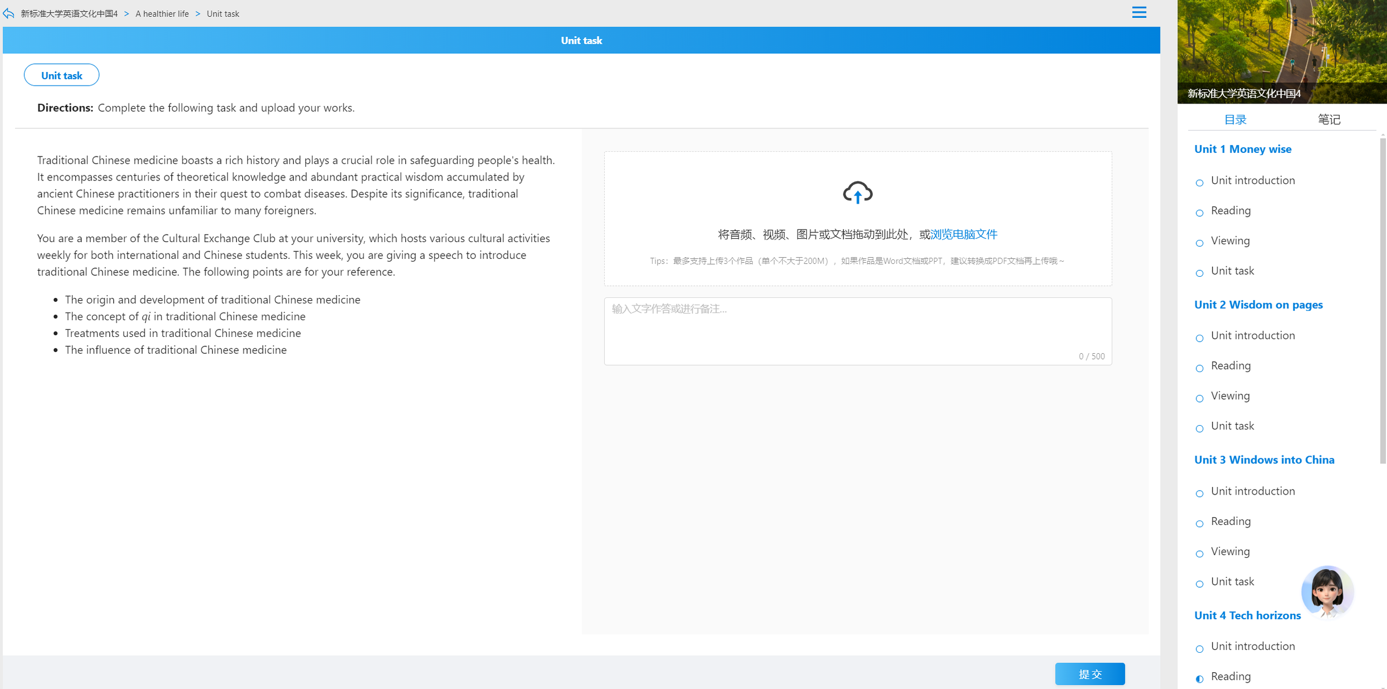Click the half-filled progress circle beside Unit 4 Reading

coord(1200,679)
